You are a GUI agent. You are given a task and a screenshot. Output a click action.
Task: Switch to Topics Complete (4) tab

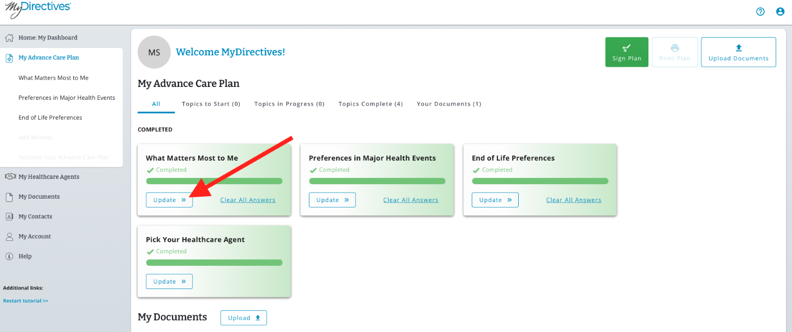coord(370,104)
